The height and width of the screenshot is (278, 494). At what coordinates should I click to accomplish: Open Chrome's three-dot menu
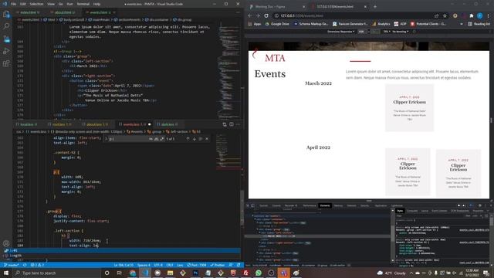(489, 15)
